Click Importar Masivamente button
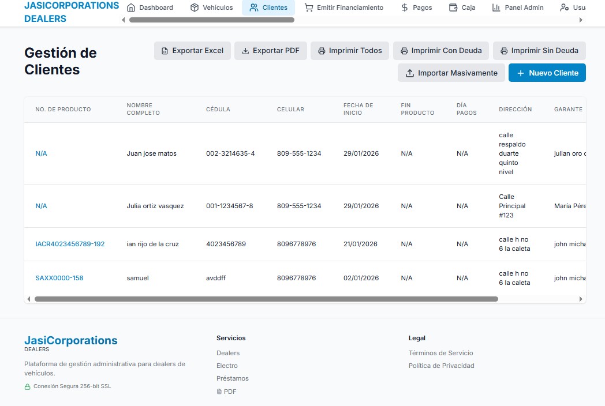The height and width of the screenshot is (406, 605). click(x=451, y=73)
